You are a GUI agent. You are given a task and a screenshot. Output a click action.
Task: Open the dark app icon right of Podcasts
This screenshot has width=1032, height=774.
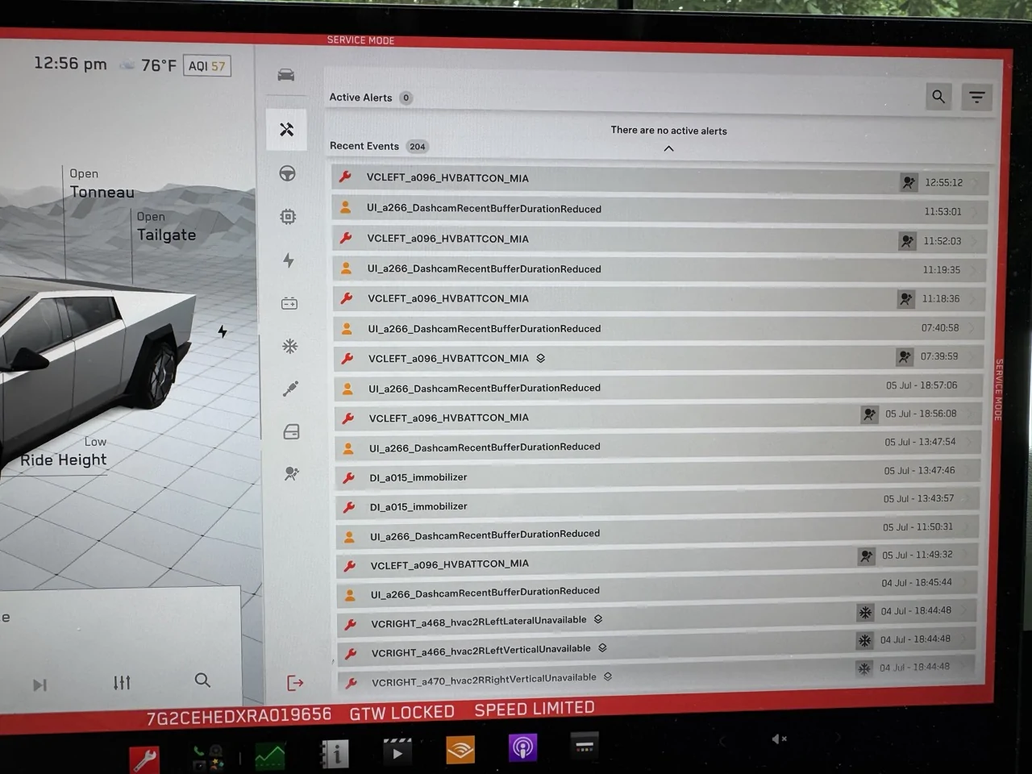[x=585, y=746]
